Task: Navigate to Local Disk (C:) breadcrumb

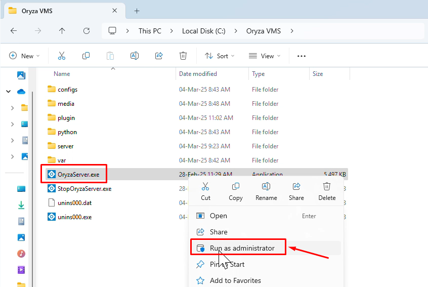Action: [203, 31]
